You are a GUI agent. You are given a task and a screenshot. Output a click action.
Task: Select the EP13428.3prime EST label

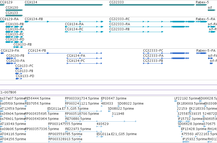(x=194, y=129)
